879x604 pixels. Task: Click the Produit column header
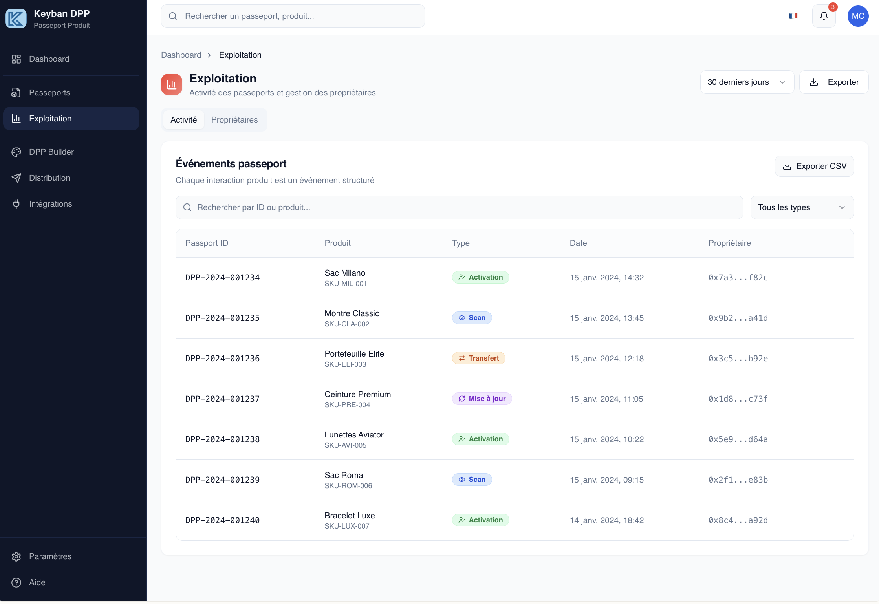point(338,243)
